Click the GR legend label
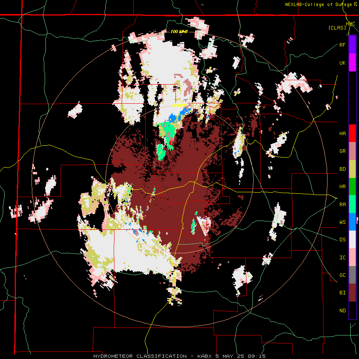359x359 pixels. click(342, 151)
